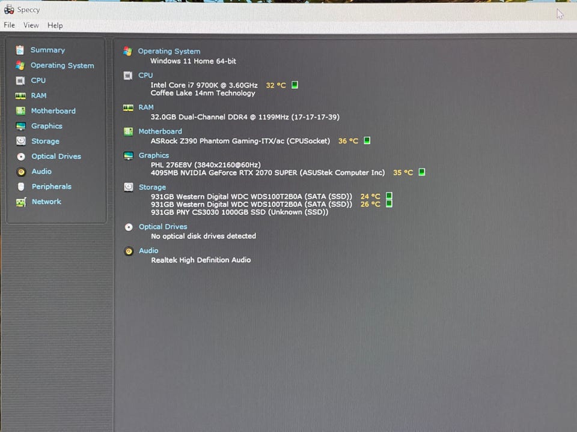The width and height of the screenshot is (577, 432).
Task: Click the disc icon beside Optical Drives heading
Action: (x=129, y=227)
